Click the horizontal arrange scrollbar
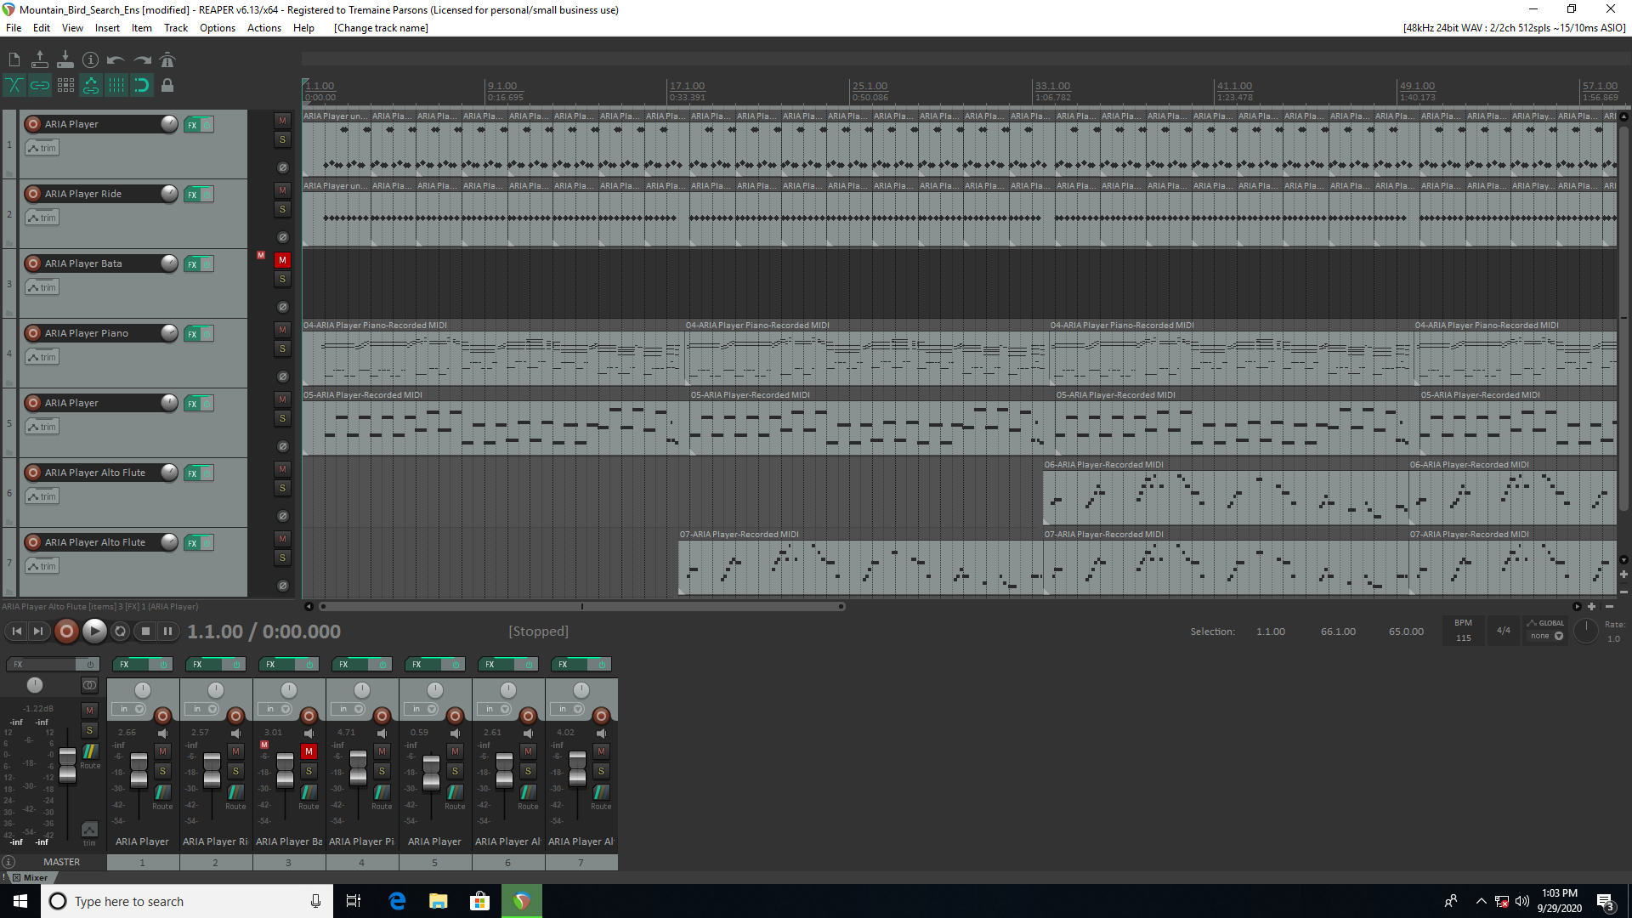The image size is (1632, 918). coord(582,607)
